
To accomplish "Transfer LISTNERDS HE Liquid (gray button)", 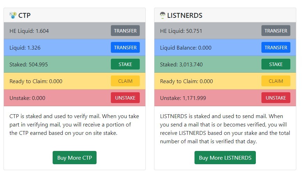I will pyautogui.click(x=276, y=31).
